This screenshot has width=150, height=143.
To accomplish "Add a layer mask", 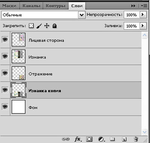I will point(89,139).
